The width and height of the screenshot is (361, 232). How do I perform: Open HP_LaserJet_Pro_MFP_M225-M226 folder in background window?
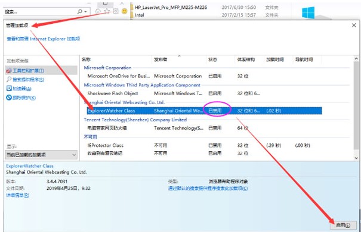tap(171, 7)
